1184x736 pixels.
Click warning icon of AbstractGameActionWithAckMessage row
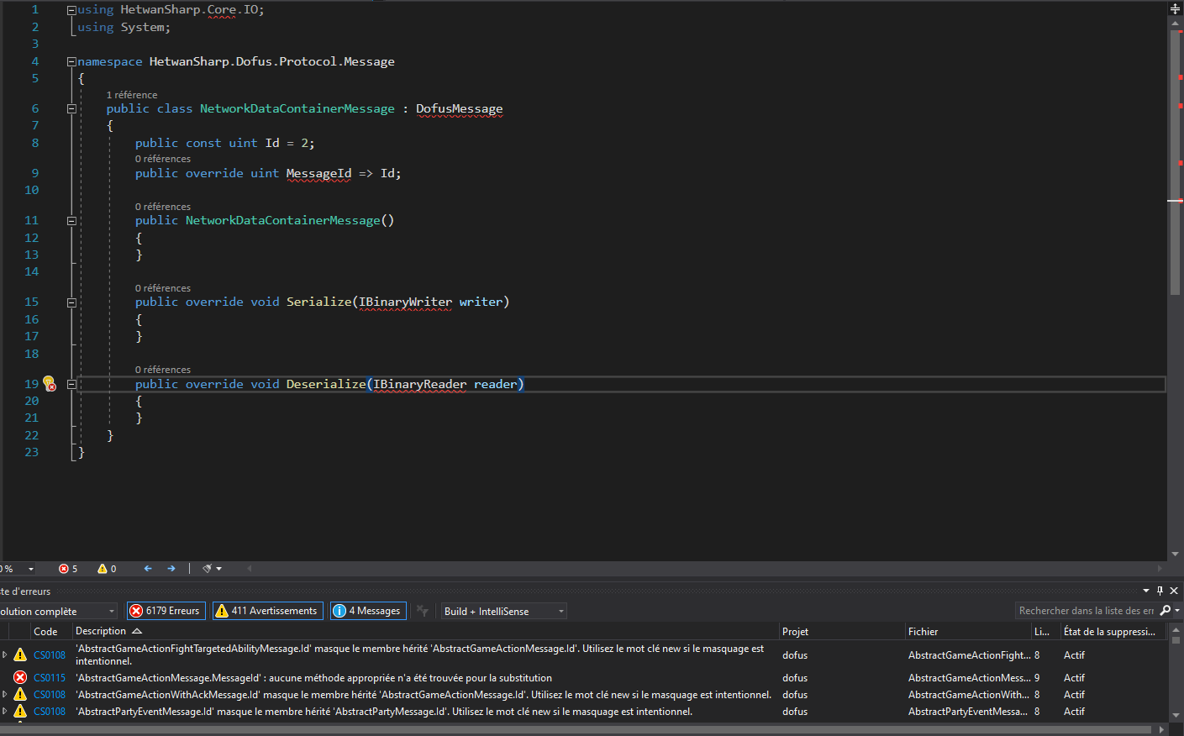pyautogui.click(x=20, y=694)
